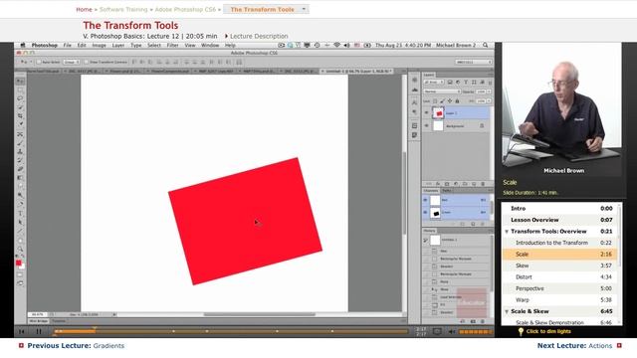Open the Edit menu
This screenshot has width=637, height=358.
[82, 45]
